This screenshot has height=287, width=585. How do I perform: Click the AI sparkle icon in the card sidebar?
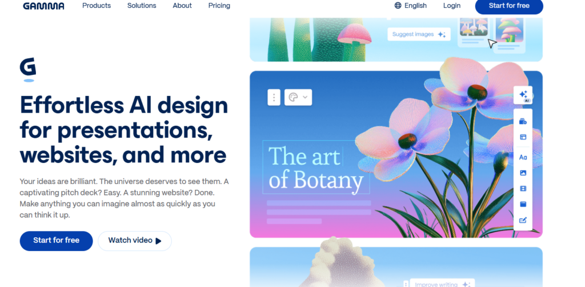click(523, 95)
